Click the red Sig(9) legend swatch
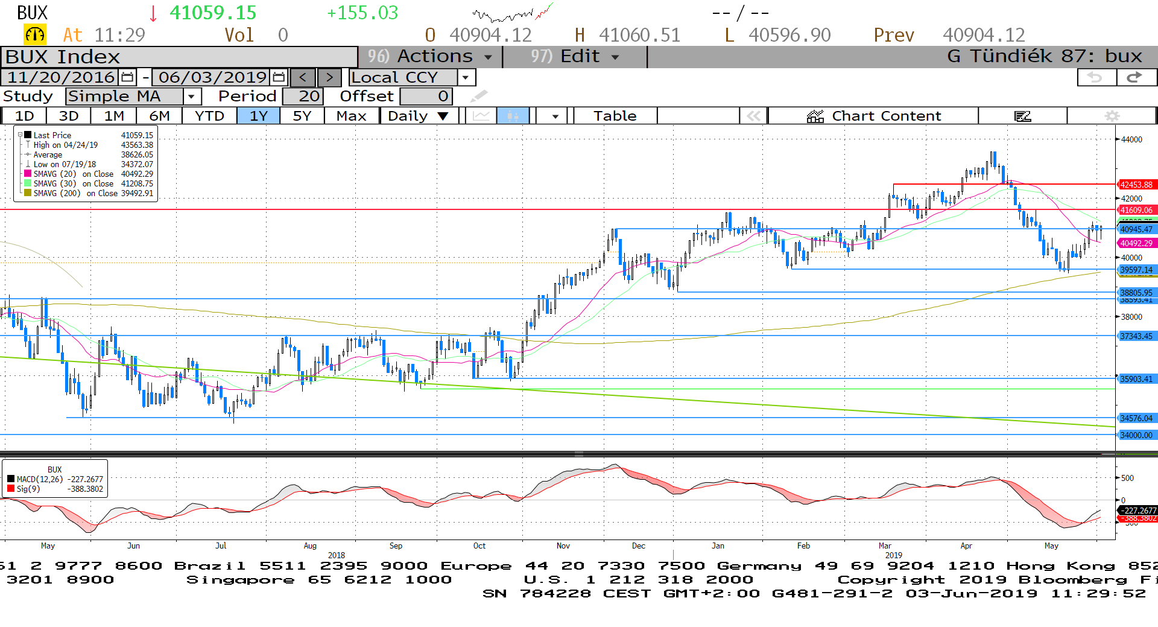1158x627 pixels. [x=11, y=489]
